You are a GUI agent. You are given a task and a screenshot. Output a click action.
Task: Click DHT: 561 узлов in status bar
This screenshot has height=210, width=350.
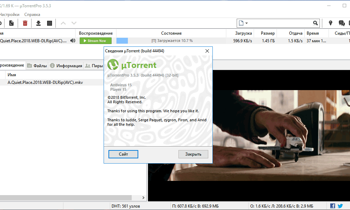pyautogui.click(x=126, y=206)
